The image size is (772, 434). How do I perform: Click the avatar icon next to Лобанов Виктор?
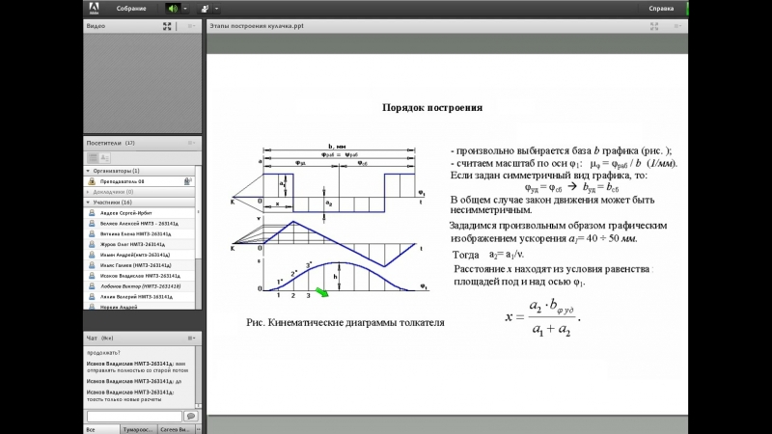click(x=92, y=285)
